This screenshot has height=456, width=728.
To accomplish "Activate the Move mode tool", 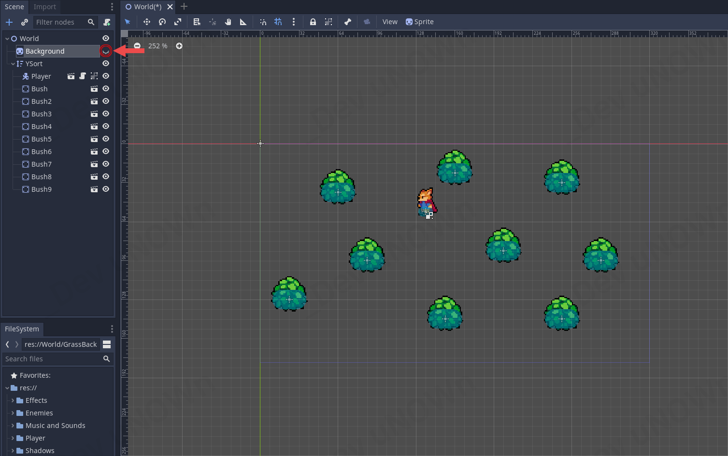I will pyautogui.click(x=147, y=22).
